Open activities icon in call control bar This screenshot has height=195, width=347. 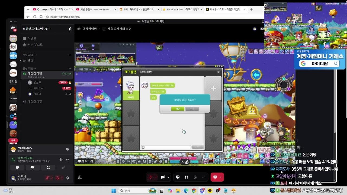(187, 177)
